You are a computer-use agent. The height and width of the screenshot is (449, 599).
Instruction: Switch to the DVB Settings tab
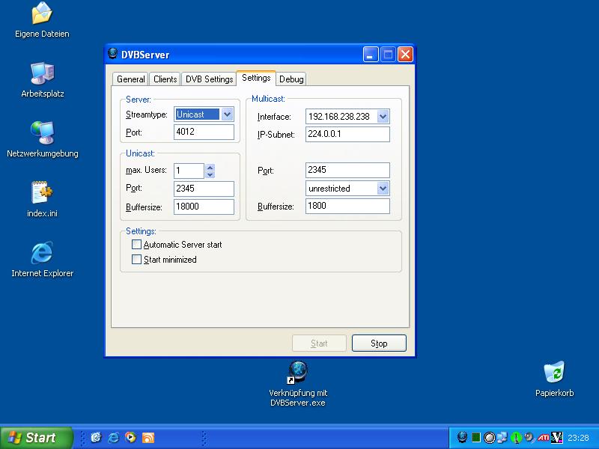(x=209, y=79)
